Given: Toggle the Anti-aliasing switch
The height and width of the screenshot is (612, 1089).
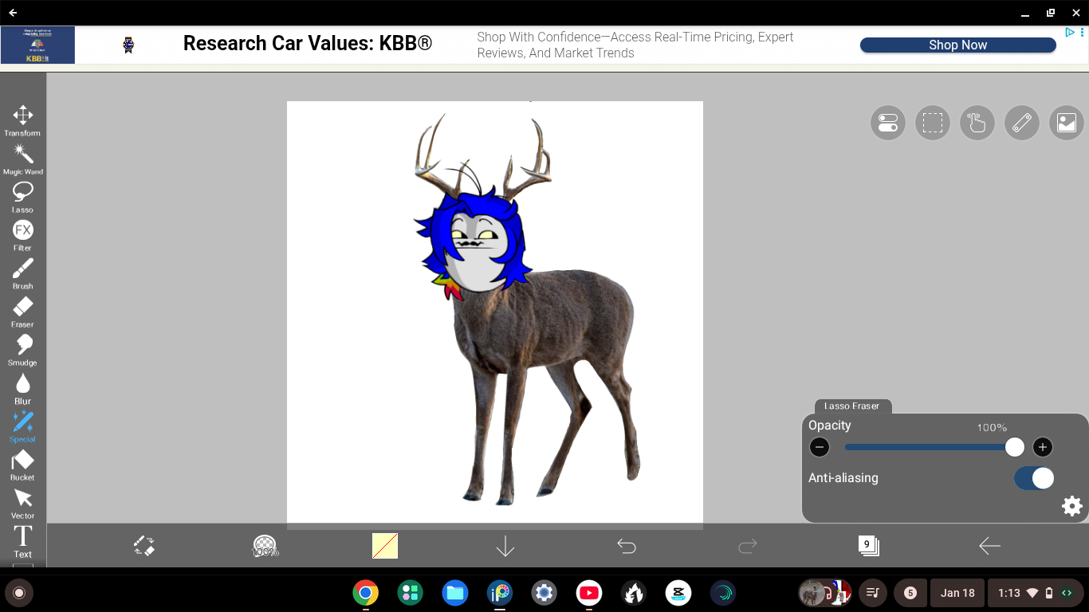Looking at the screenshot, I should point(1034,478).
